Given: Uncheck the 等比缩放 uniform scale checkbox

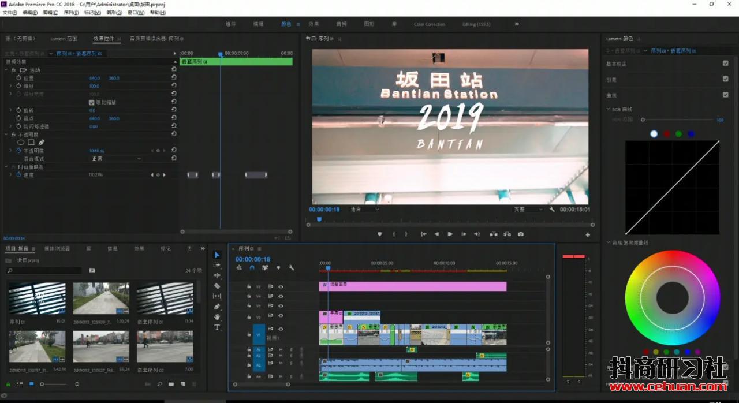Looking at the screenshot, I should pyautogui.click(x=91, y=102).
